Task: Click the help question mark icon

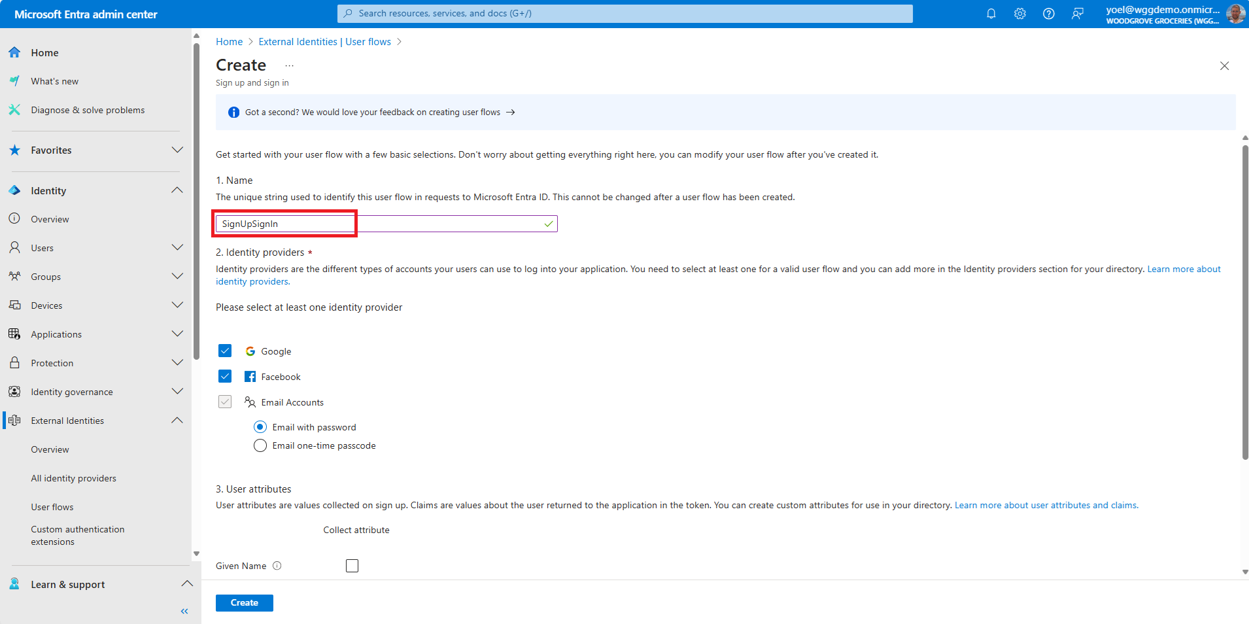Action: (x=1048, y=14)
